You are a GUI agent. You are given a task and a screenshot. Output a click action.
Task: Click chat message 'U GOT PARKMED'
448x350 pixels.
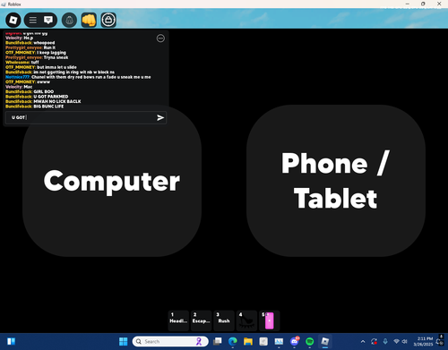coord(51,97)
